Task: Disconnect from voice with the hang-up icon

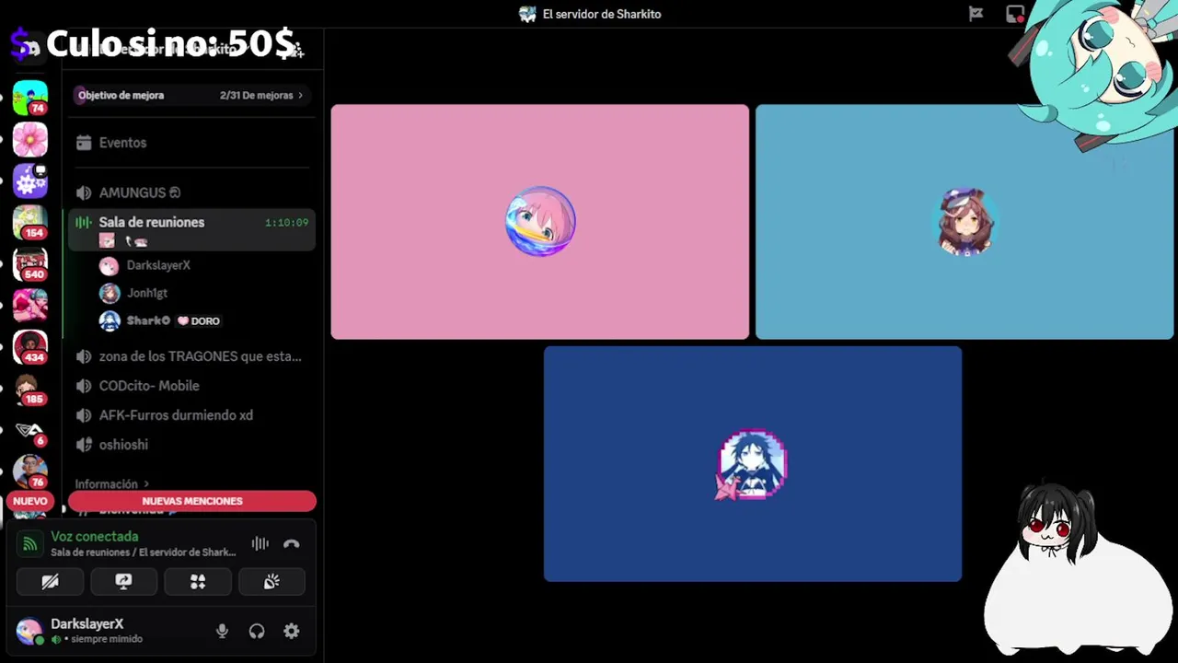Action: 291,544
